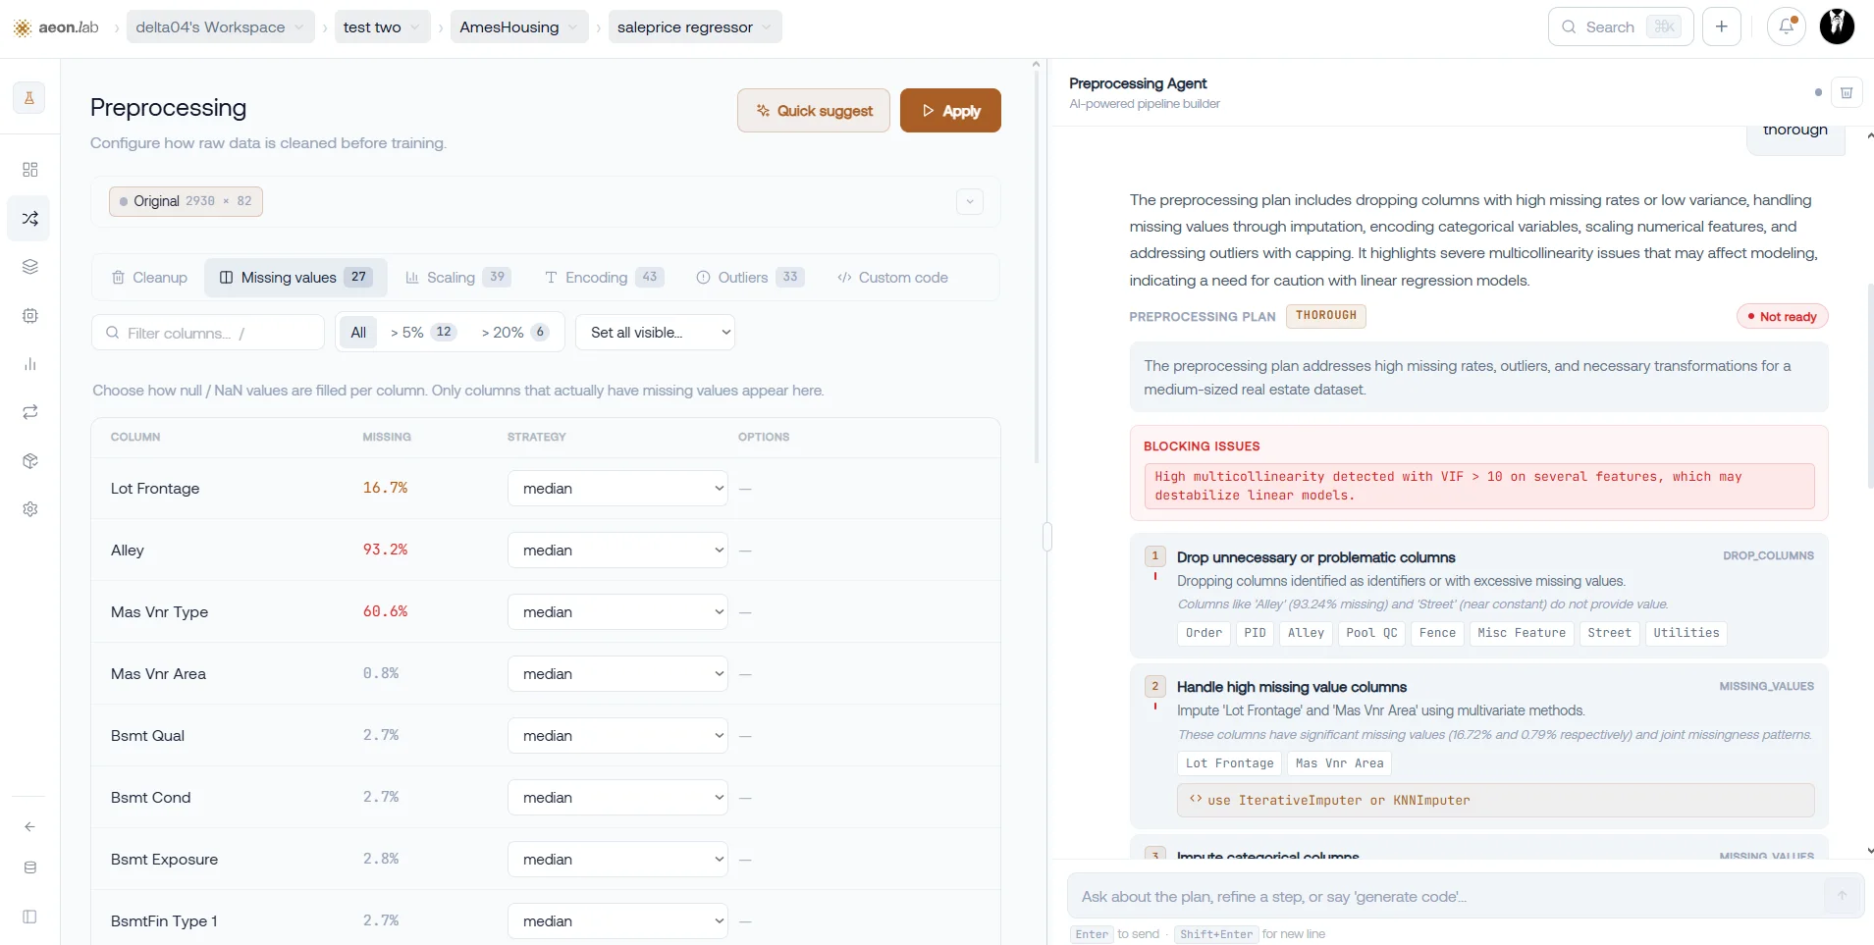Viewport: 1874px width, 945px height.
Task: Click the loop arrows sidebar icon
Action: pos(30,412)
